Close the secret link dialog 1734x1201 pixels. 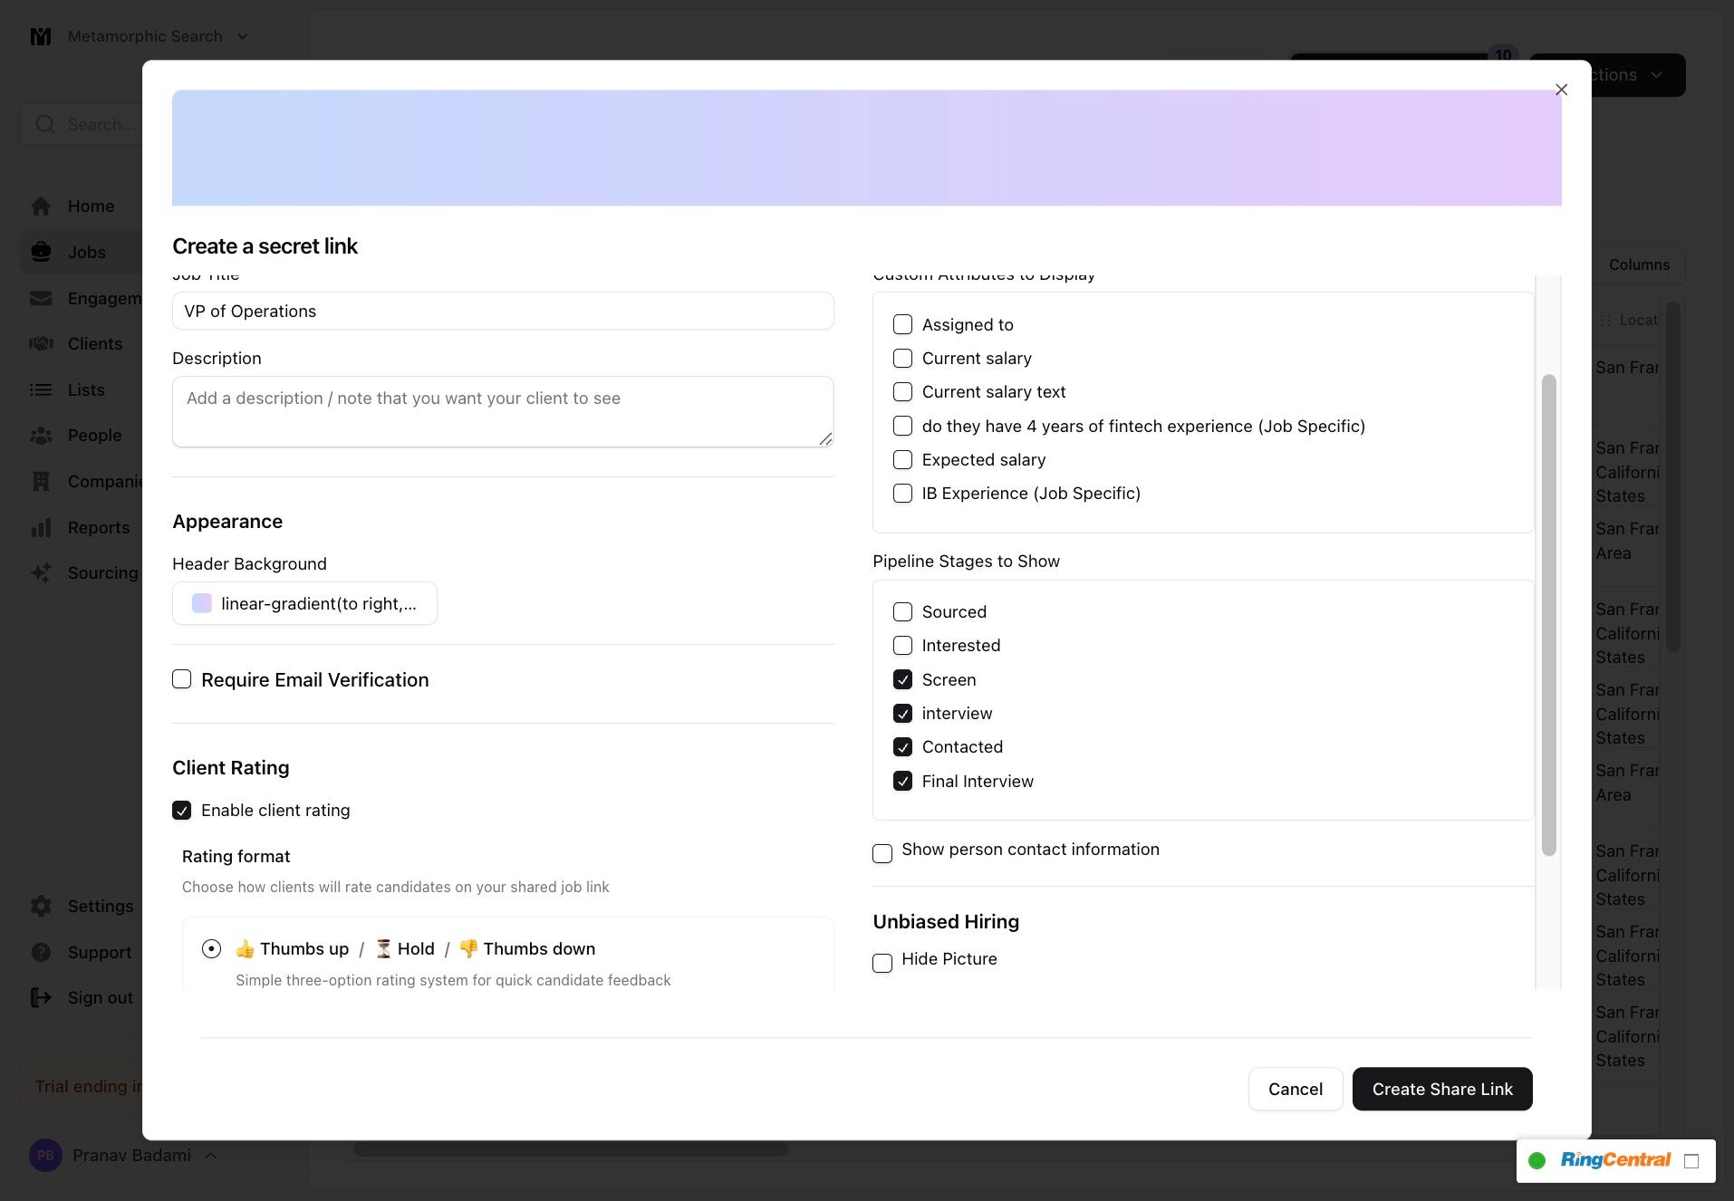coord(1561,90)
